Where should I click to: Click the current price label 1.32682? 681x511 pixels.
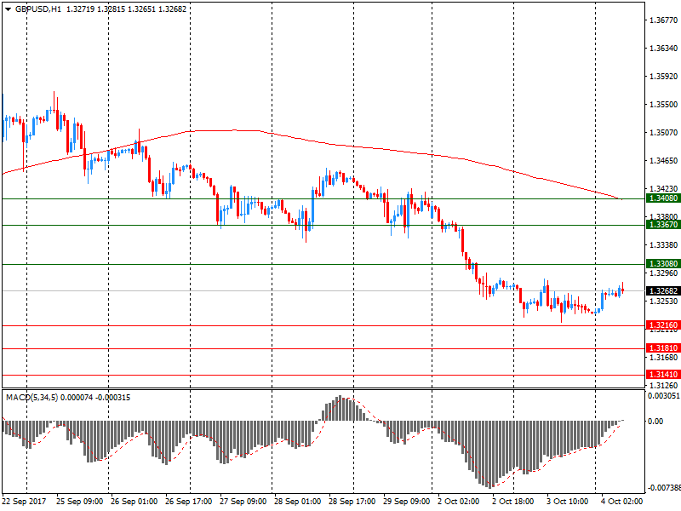point(663,291)
